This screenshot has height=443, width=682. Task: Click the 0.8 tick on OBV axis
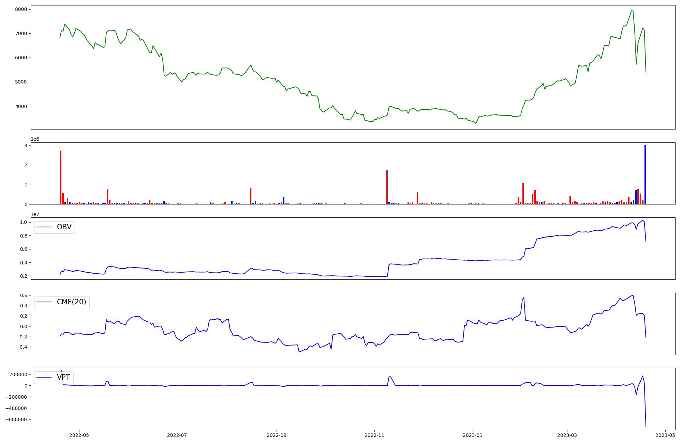[23, 236]
